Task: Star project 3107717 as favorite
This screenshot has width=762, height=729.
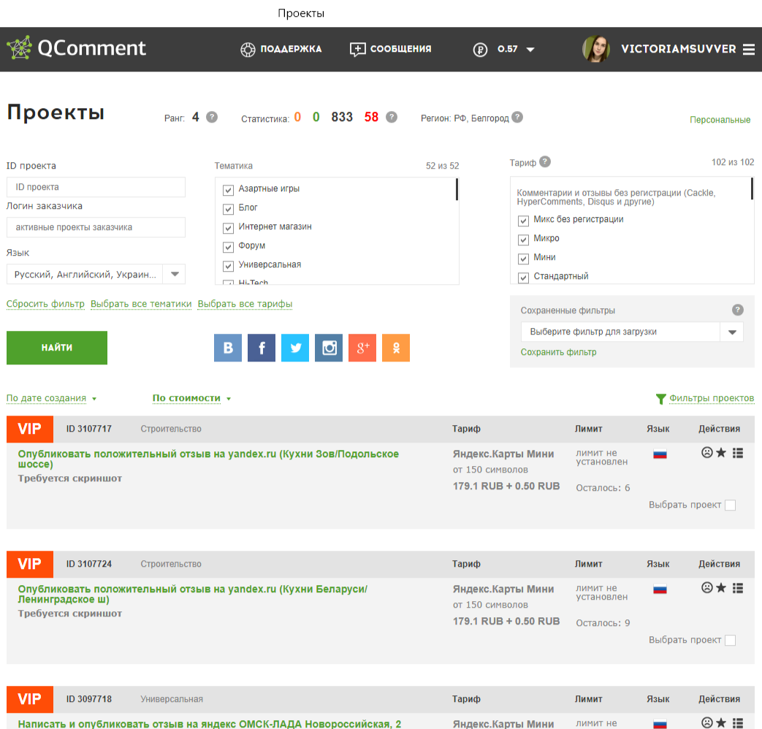Action: 721,452
